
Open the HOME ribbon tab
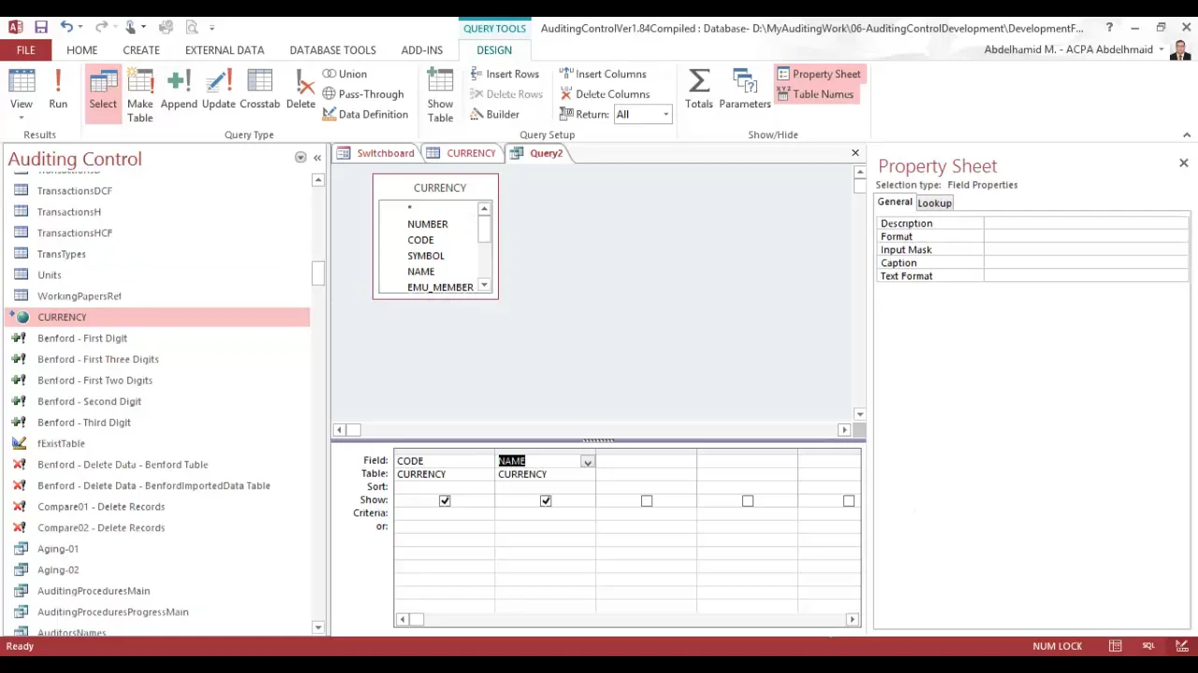[x=81, y=50]
